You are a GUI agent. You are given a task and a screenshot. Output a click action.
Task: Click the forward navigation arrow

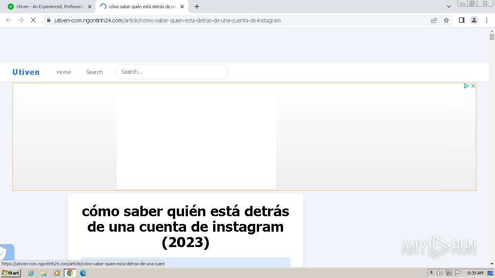pyautogui.click(x=21, y=20)
